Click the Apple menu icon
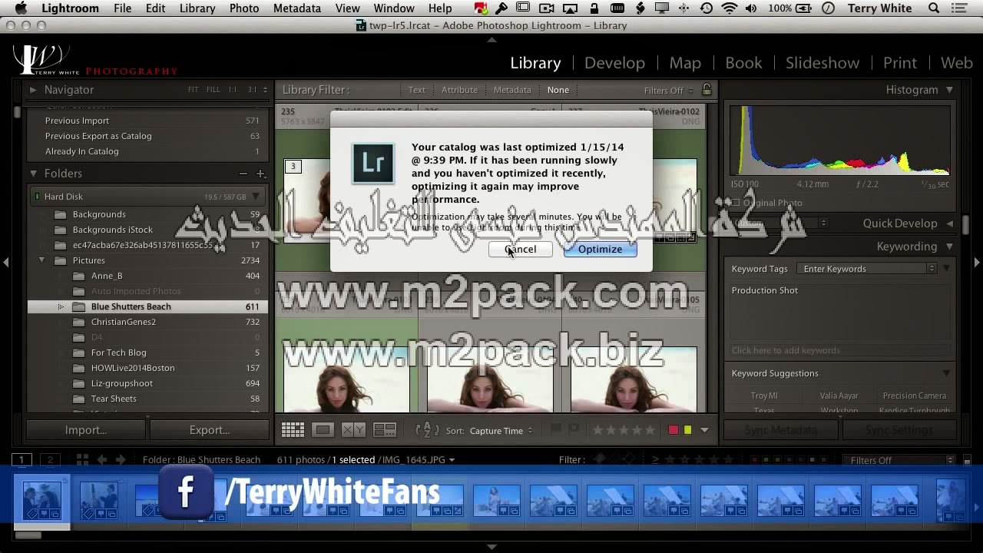This screenshot has height=553, width=983. click(x=21, y=8)
